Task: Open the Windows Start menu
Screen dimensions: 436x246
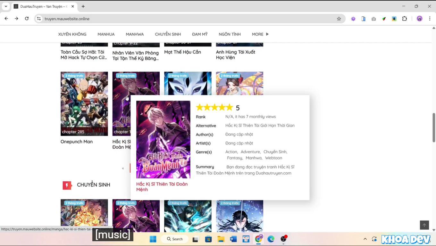Action: (x=153, y=239)
